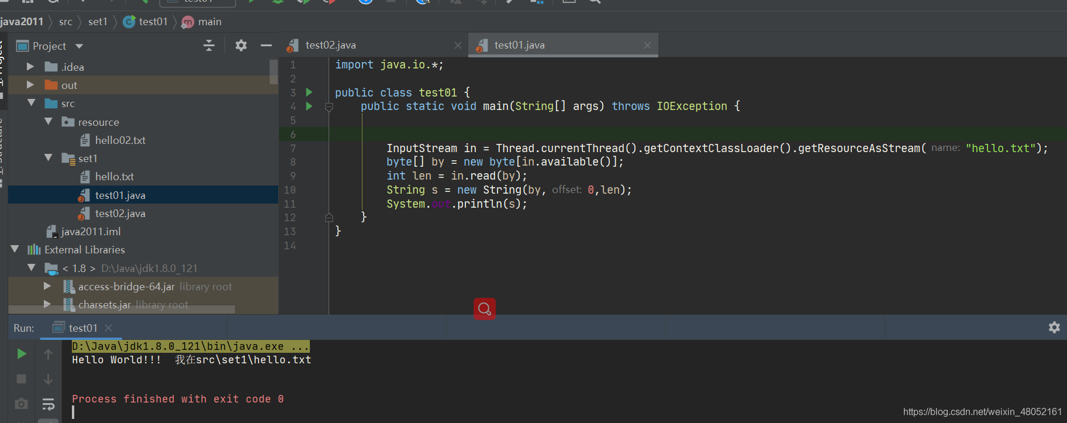1067x423 pixels.
Task: Go down the stack trace in console
Action: (48, 379)
